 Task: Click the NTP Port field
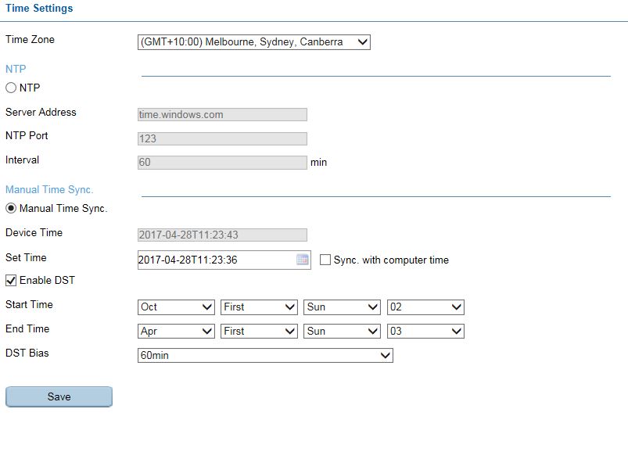222,138
